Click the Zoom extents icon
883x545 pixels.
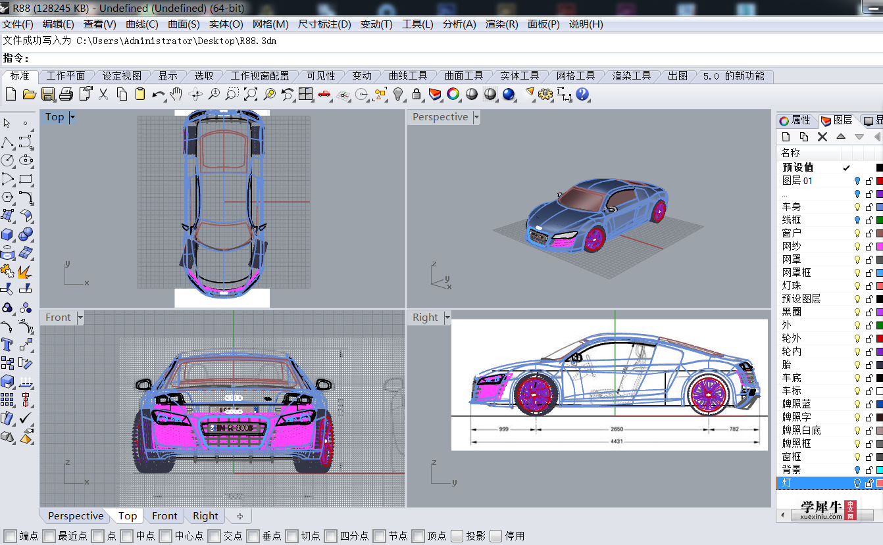[251, 94]
